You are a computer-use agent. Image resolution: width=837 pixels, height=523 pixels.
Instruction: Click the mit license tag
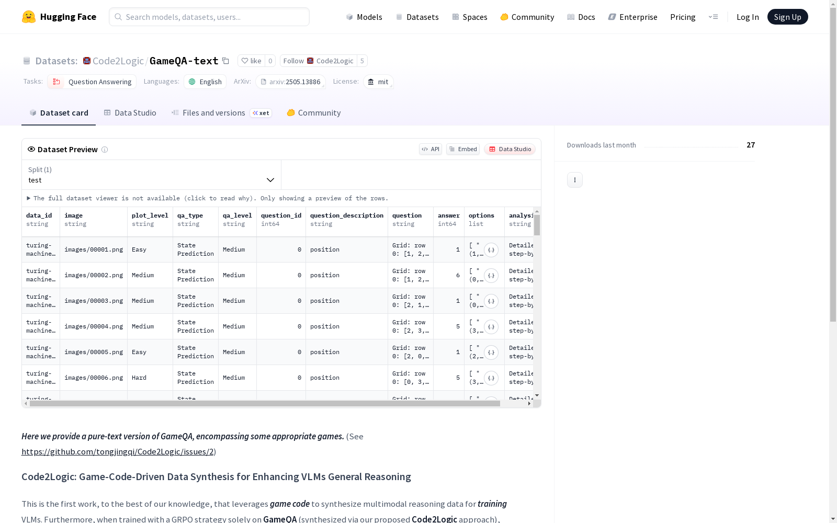coord(378,82)
